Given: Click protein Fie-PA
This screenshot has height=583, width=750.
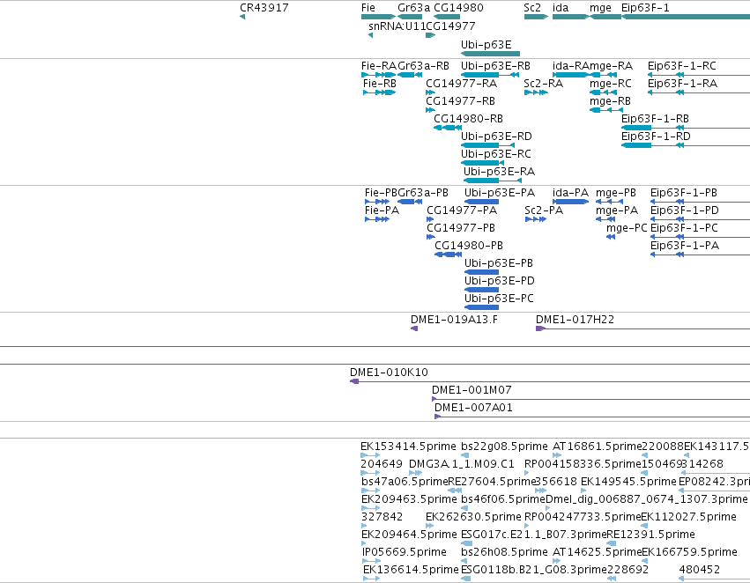Looking at the screenshot, I should coord(377,219).
